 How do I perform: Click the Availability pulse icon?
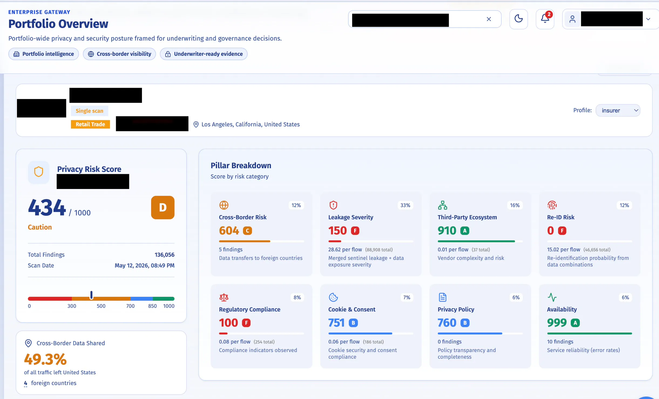tap(552, 297)
